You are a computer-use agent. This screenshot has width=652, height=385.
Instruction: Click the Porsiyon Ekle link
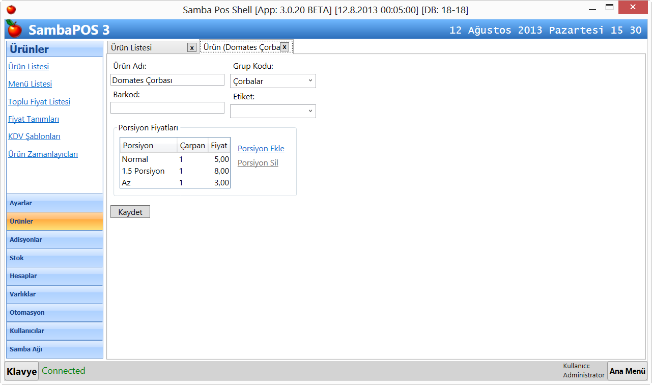261,149
